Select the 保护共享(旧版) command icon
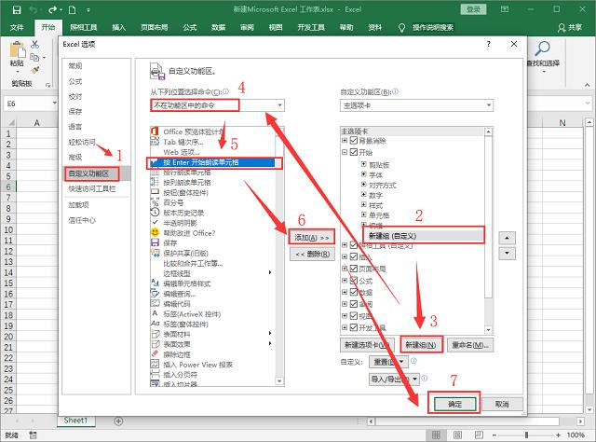The height and width of the screenshot is (442, 596). pos(155,253)
